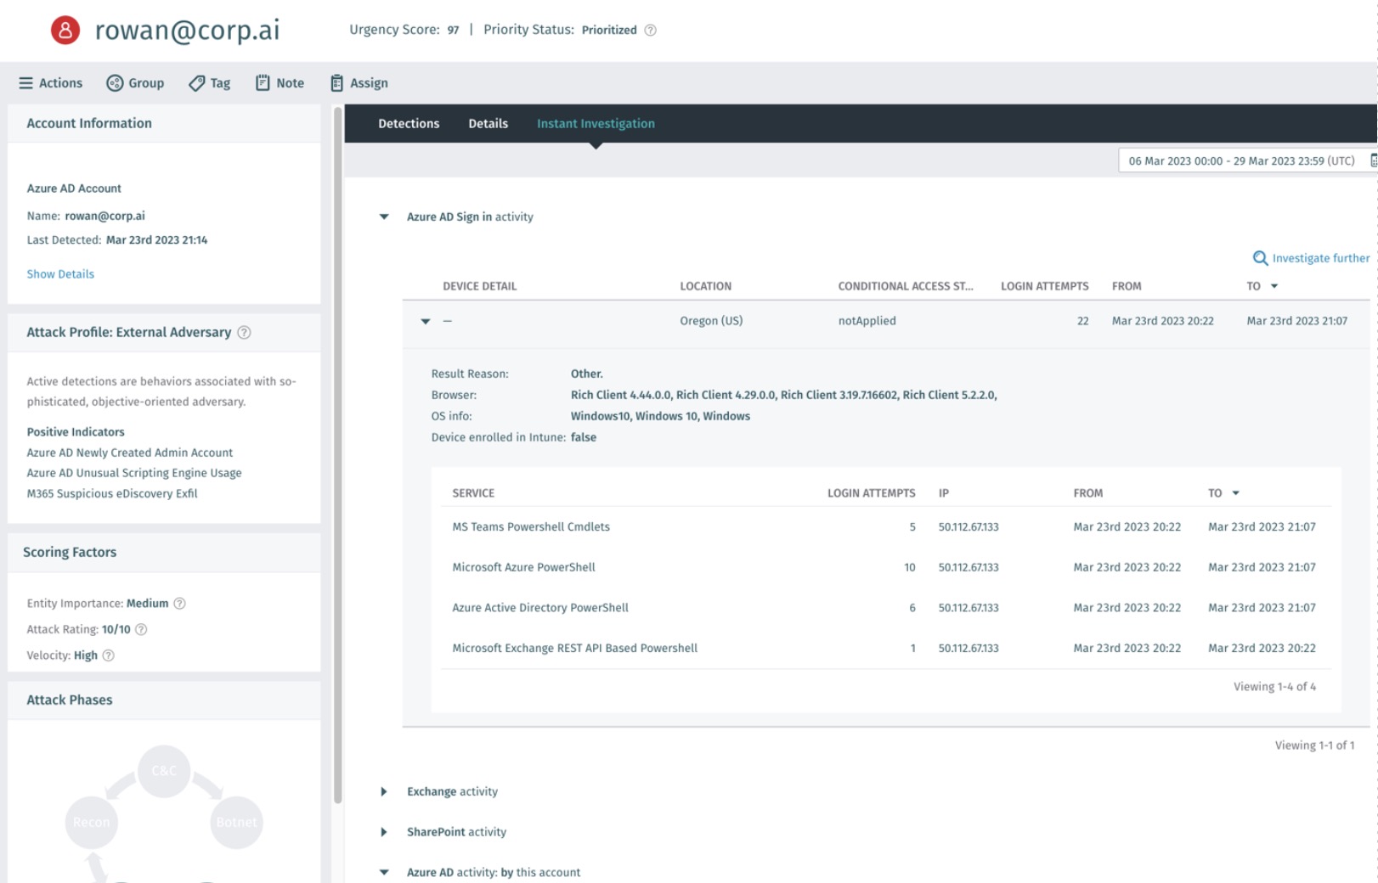Select the Microsoft Azure PowerShell row

coord(885,567)
